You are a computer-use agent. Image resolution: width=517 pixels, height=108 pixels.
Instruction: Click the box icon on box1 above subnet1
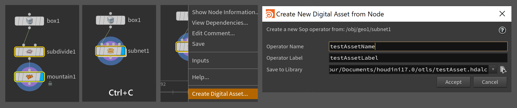tap(111, 20)
